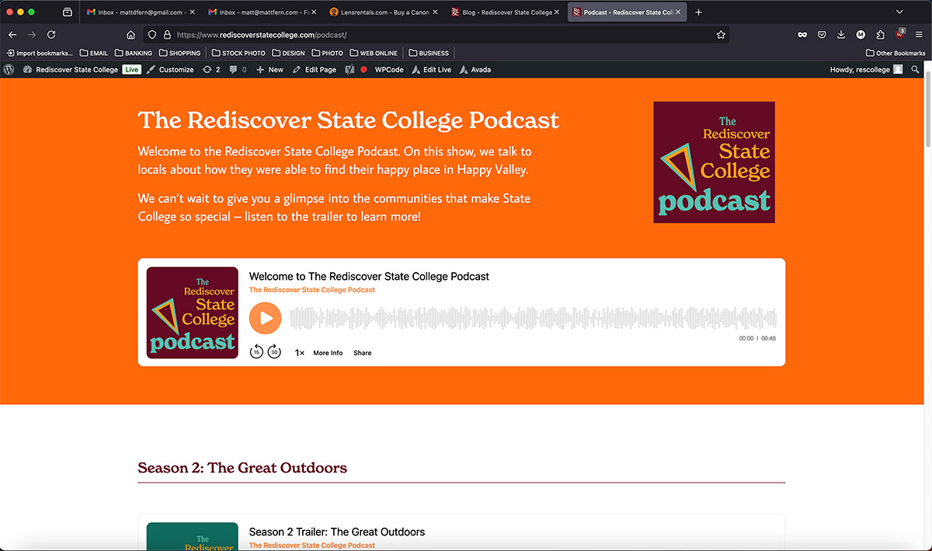This screenshot has width=932, height=551.
Task: Open the Avada admin bar menu
Action: (x=475, y=69)
